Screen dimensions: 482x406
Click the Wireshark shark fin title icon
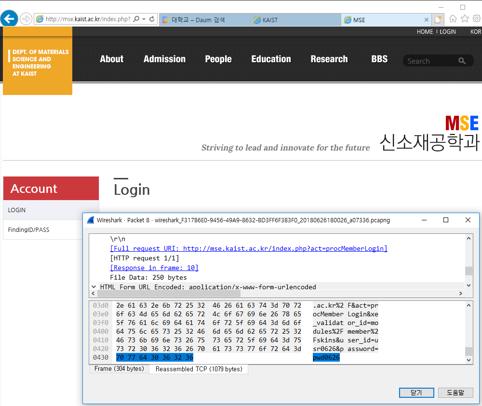click(91, 220)
